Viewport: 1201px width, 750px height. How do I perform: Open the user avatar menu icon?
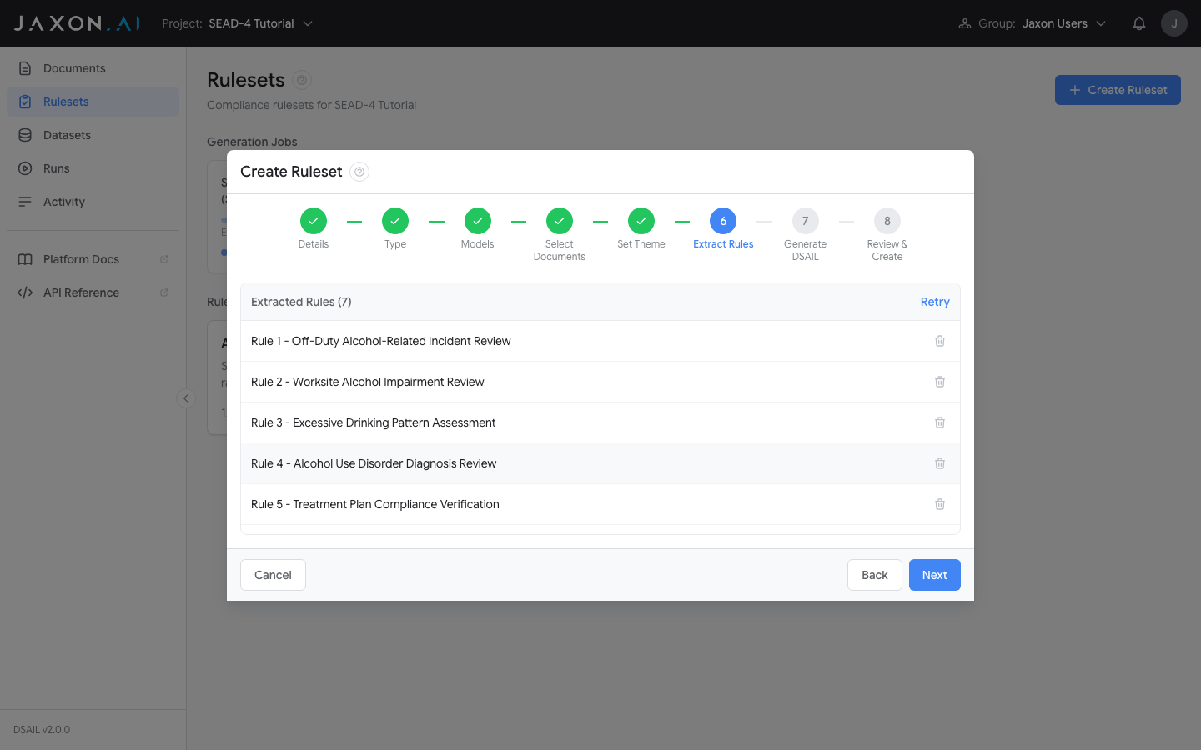click(x=1174, y=22)
